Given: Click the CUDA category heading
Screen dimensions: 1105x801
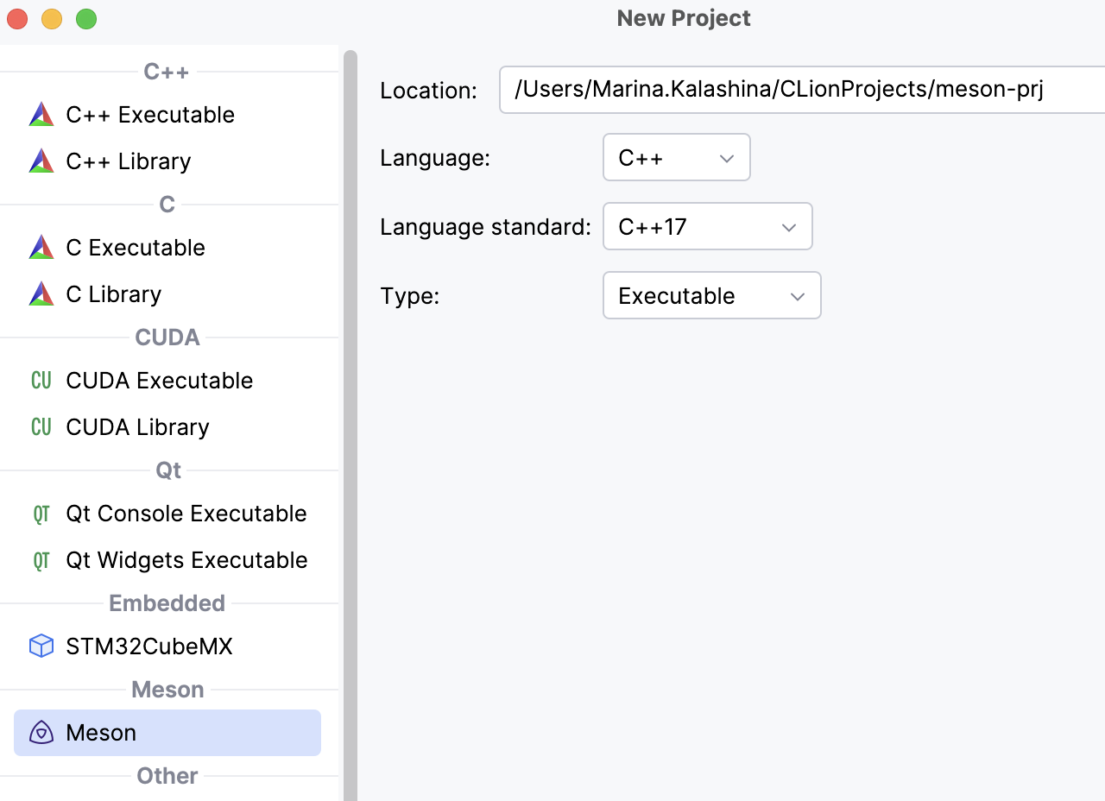Looking at the screenshot, I should point(167,337).
